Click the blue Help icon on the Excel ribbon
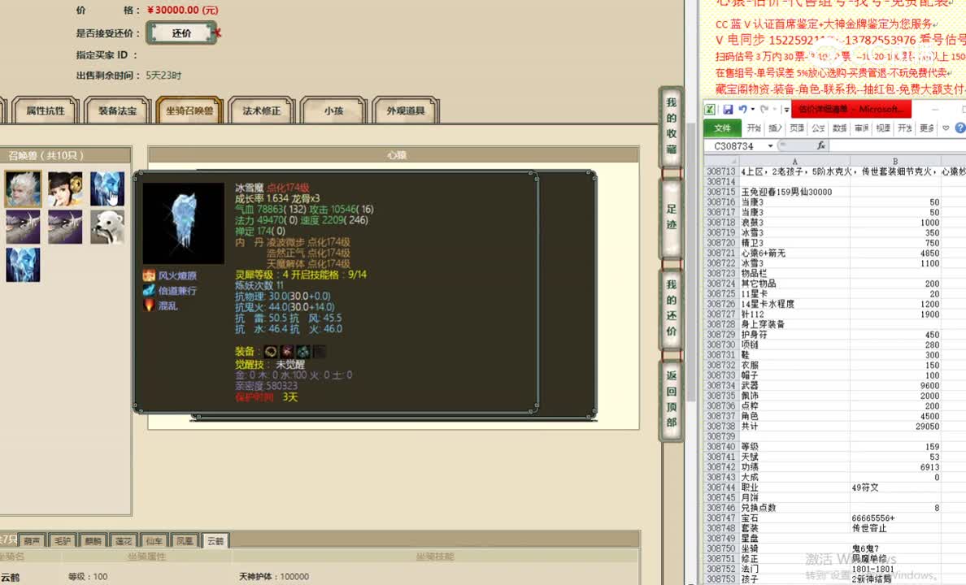This screenshot has height=585, width=966. pyautogui.click(x=959, y=127)
